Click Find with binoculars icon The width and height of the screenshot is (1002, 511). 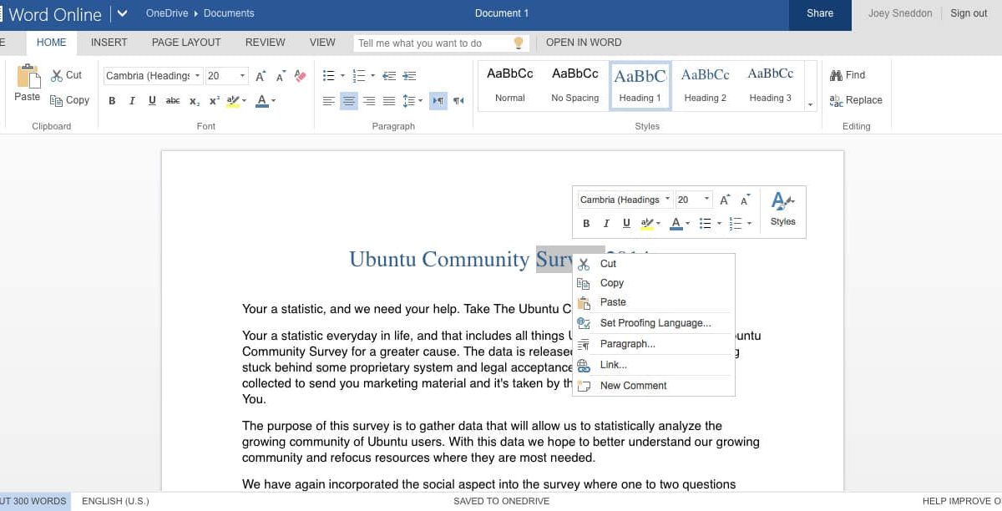pos(848,75)
